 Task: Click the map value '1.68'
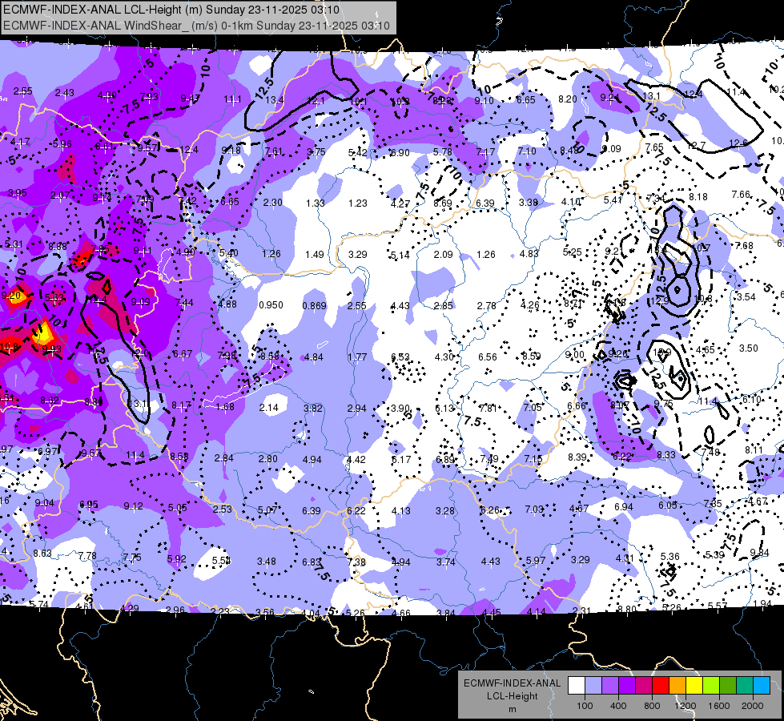tap(225, 407)
